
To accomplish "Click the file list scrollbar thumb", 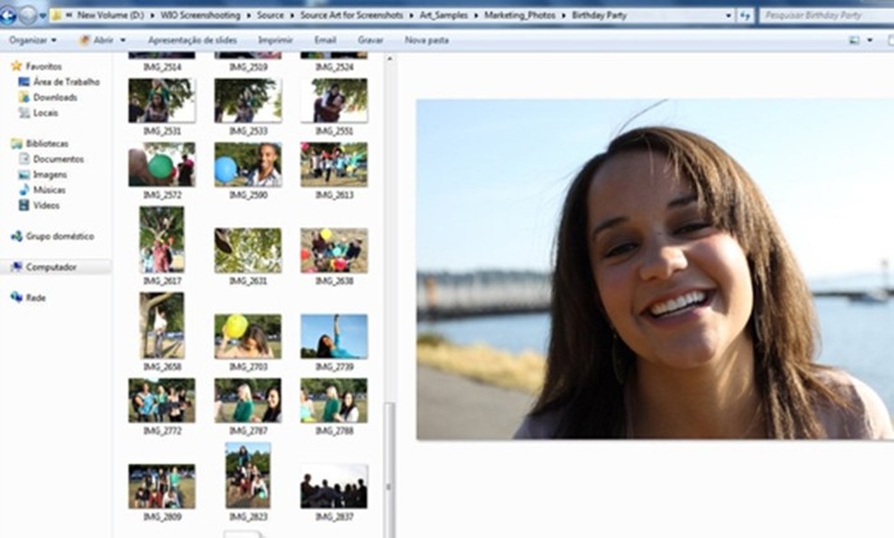I will click(x=390, y=470).
